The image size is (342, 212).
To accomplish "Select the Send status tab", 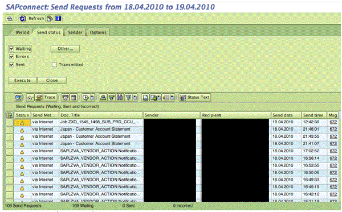I will click(x=48, y=32).
